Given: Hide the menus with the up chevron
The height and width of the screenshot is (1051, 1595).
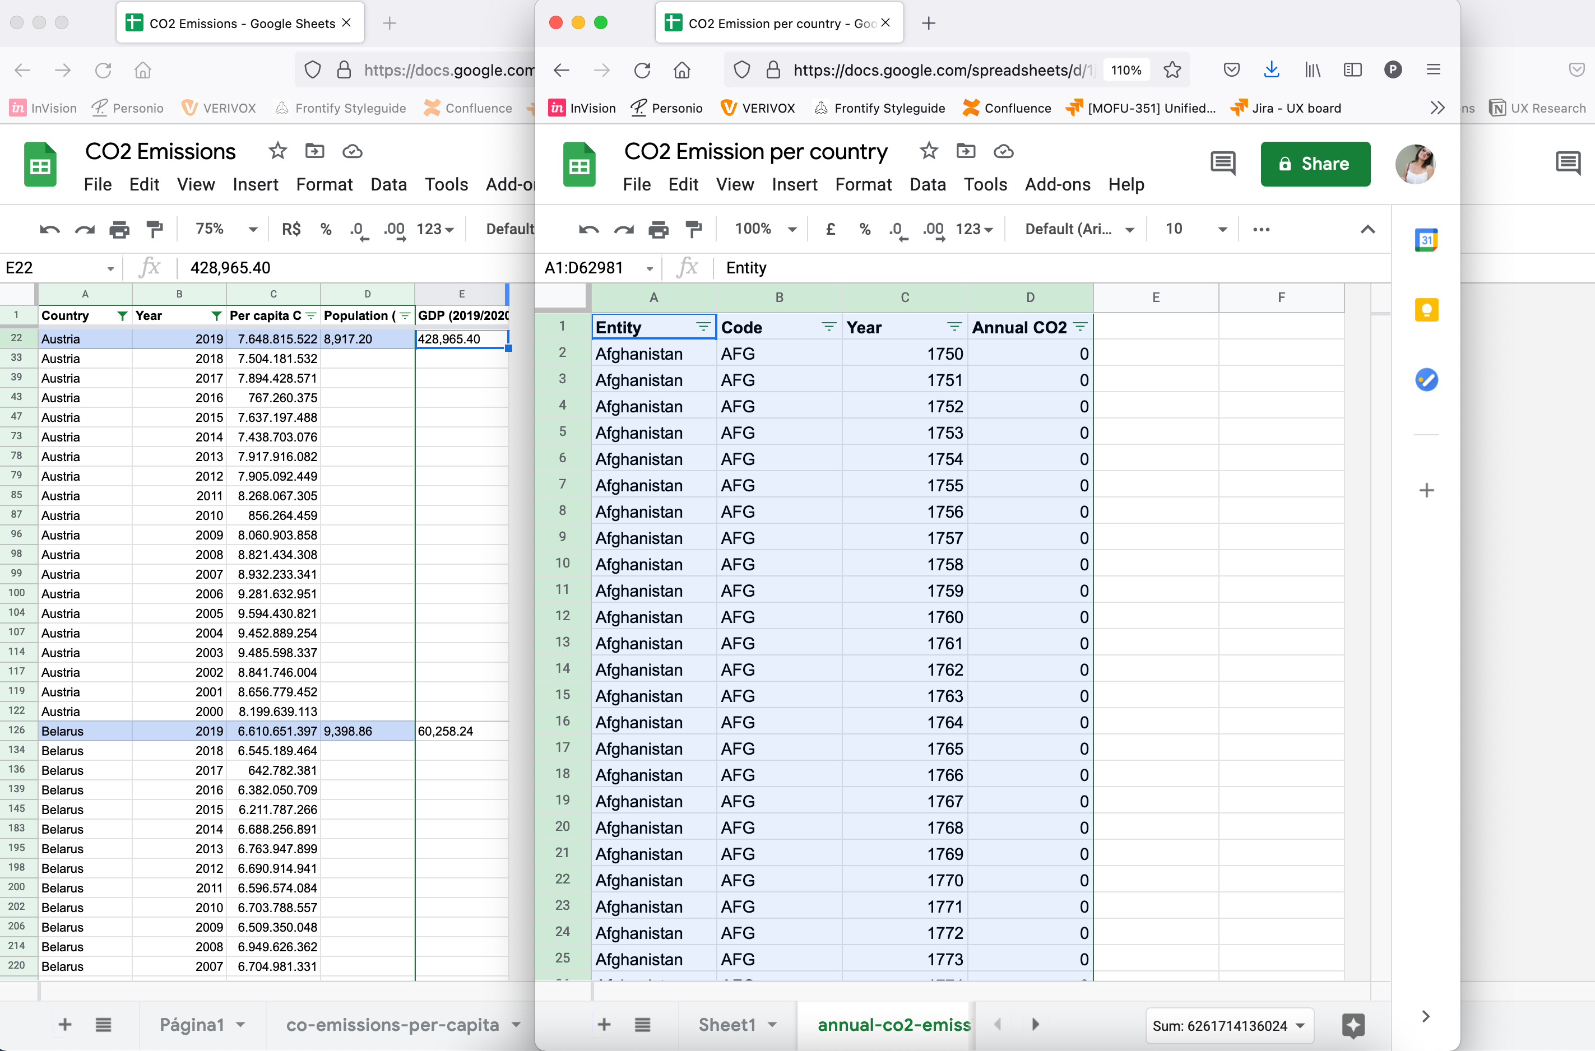Looking at the screenshot, I should [1367, 229].
